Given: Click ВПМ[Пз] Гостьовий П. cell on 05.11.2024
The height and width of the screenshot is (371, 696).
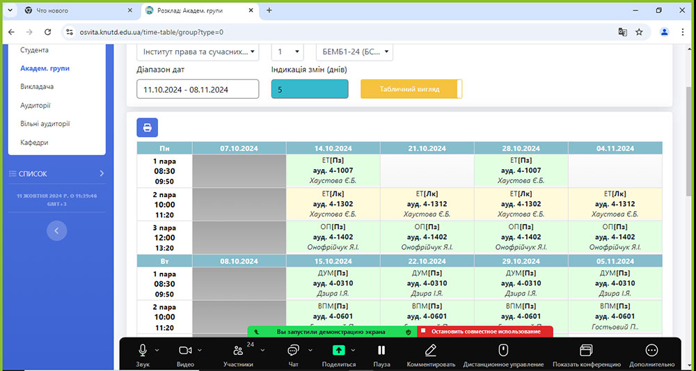Looking at the screenshot, I should pos(615,317).
